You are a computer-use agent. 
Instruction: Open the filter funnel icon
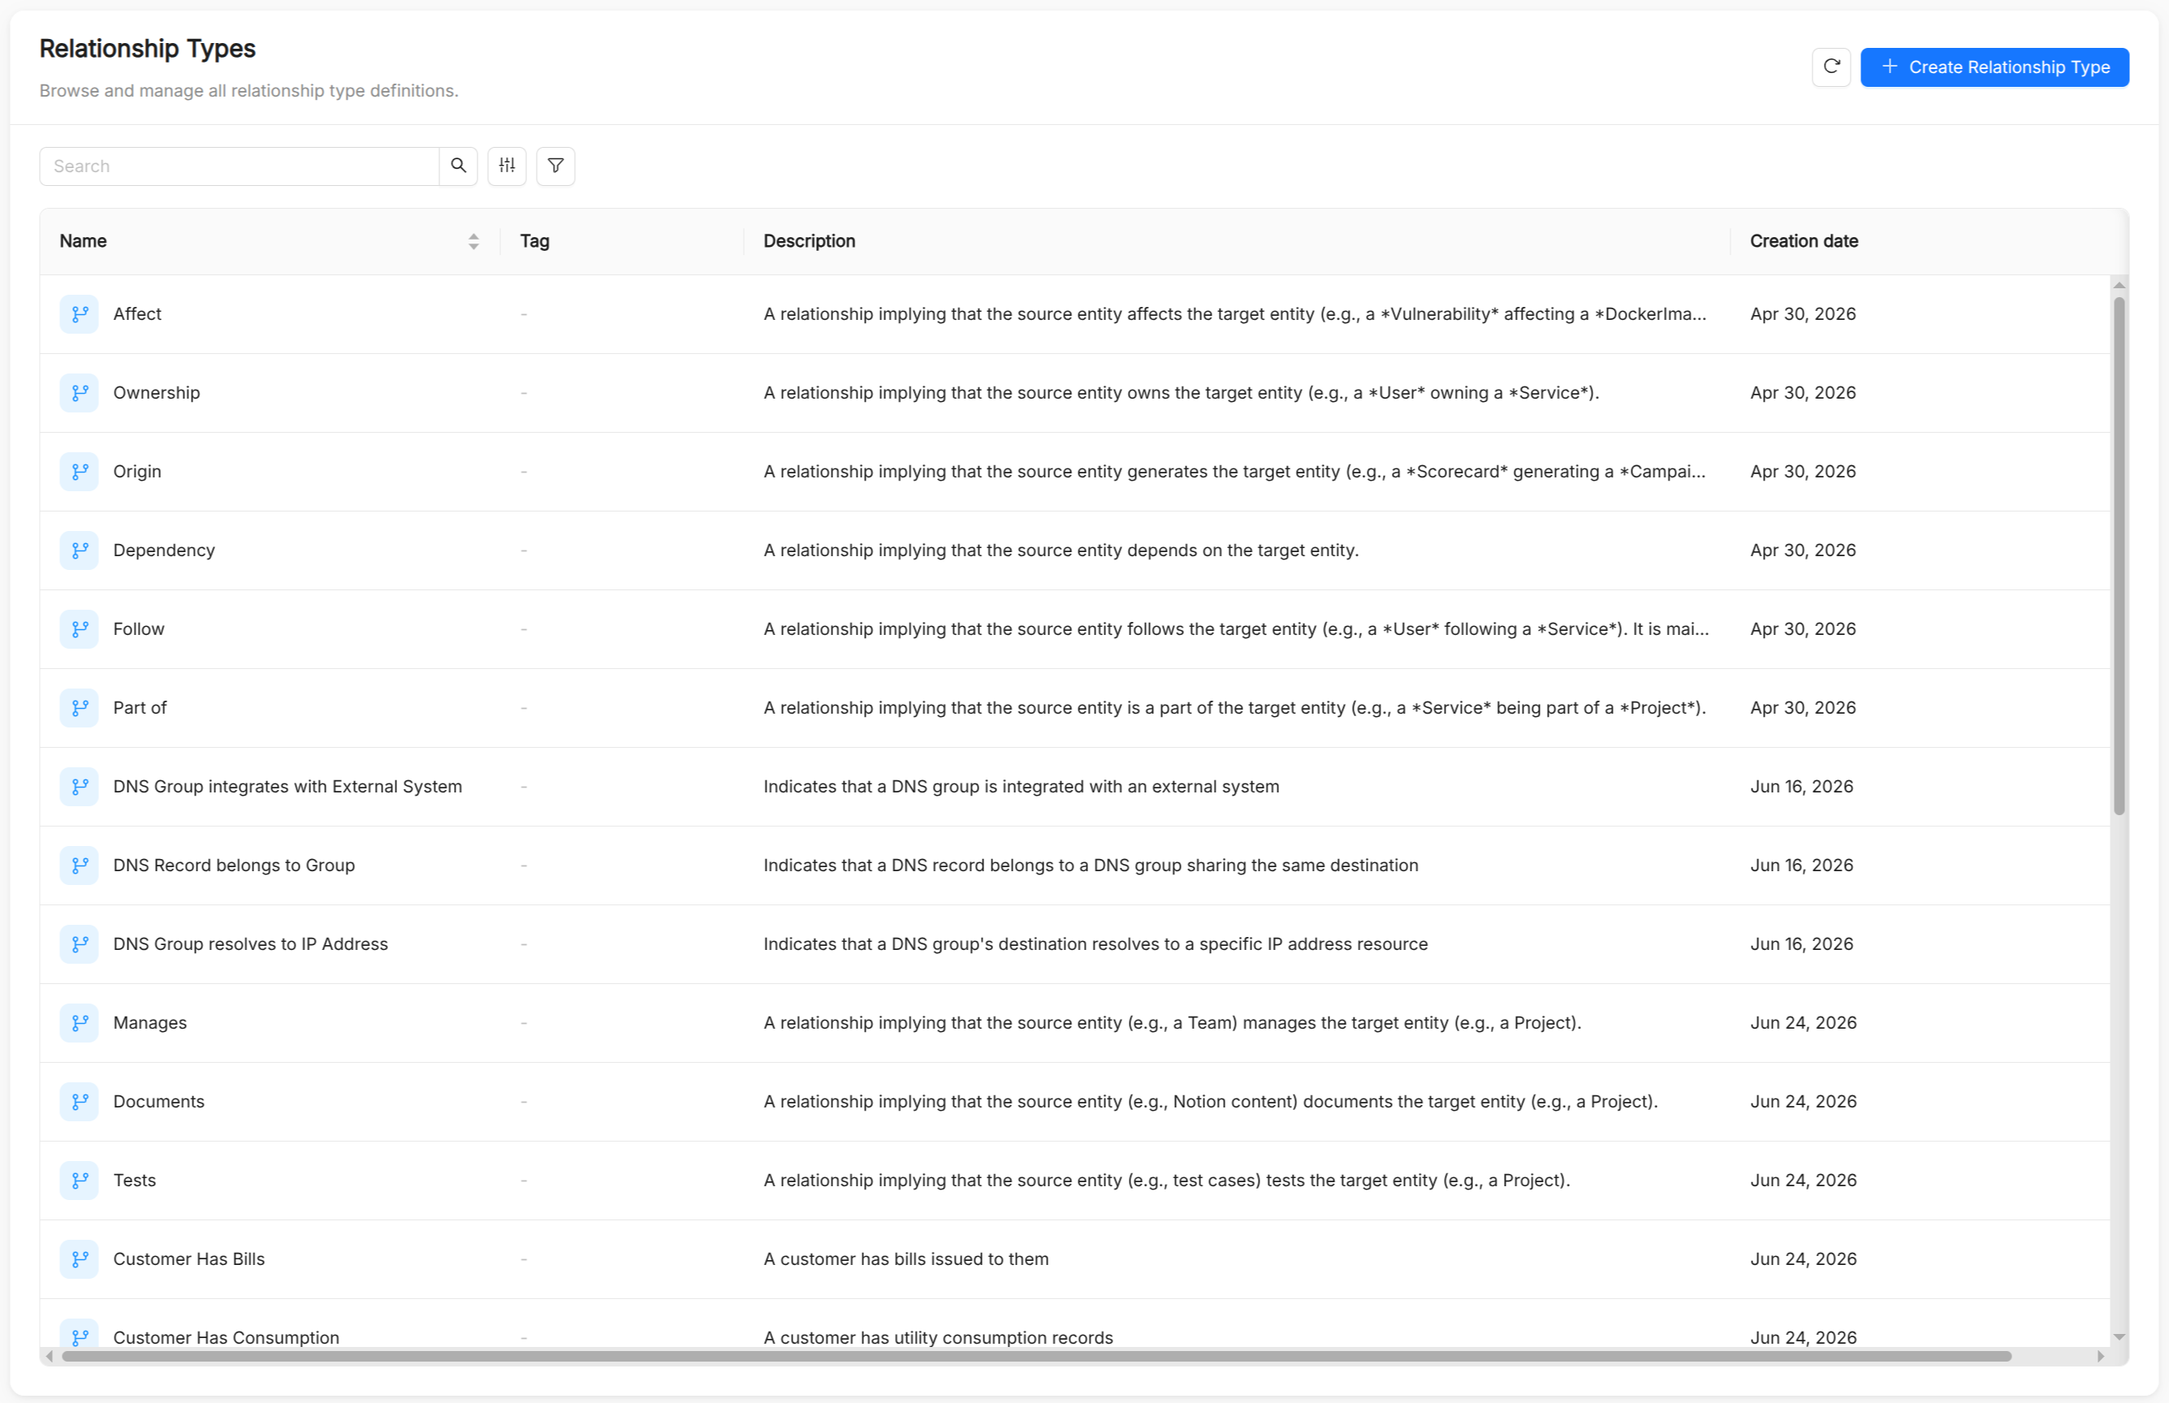[555, 166]
